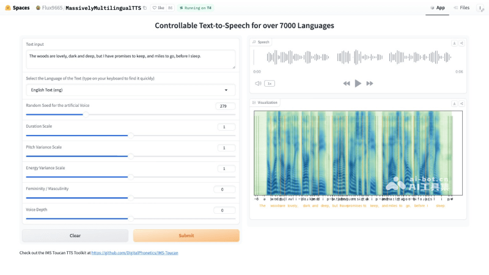Image resolution: width=489 pixels, height=275 pixels.
Task: Open the IMS-Toucan GitHub link
Action: (134, 252)
